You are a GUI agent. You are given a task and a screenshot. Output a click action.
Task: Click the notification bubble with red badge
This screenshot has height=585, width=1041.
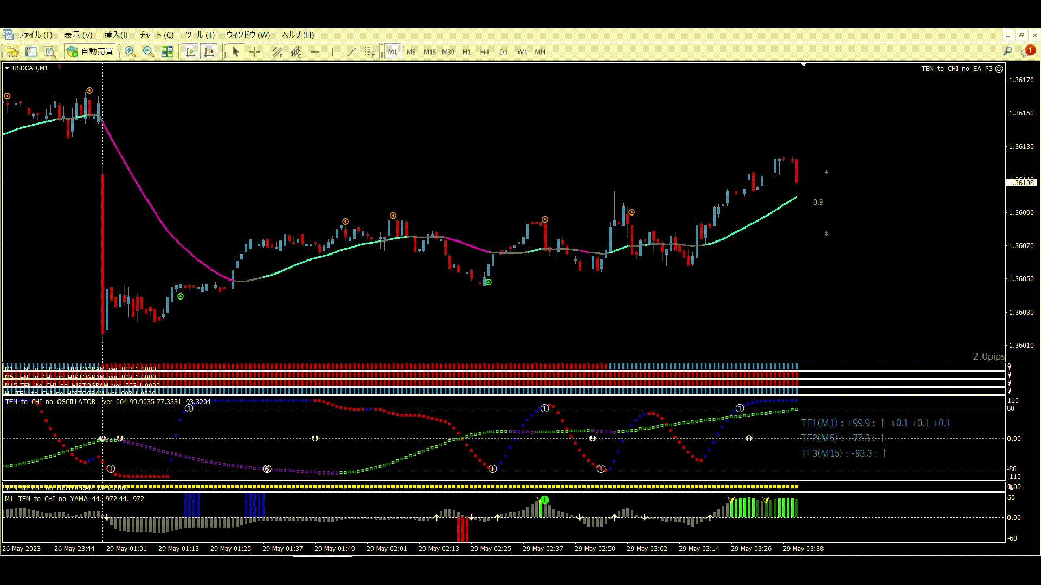pos(1027,51)
